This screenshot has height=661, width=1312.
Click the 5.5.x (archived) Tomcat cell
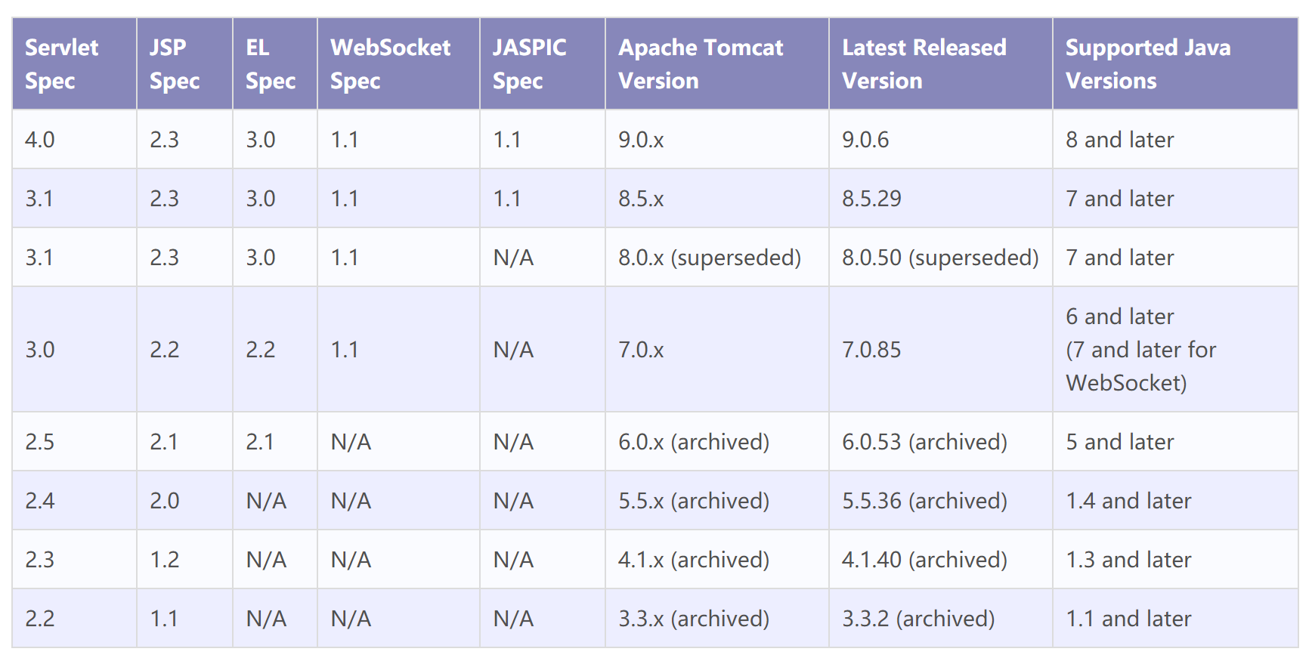(x=693, y=501)
